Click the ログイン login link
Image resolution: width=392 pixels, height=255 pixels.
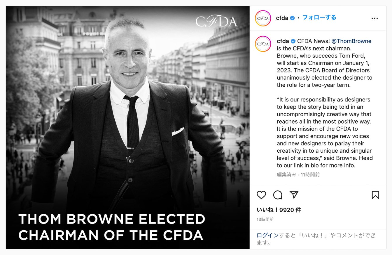coord(267,235)
